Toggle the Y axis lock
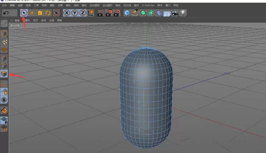 tap(74, 13)
